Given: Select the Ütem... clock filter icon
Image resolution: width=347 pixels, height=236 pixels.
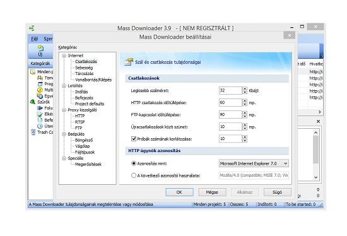Looking at the screenshot, I should click(40, 126).
